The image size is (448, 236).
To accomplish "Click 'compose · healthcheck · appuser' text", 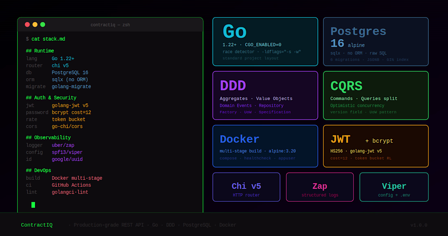I will coord(257,158).
